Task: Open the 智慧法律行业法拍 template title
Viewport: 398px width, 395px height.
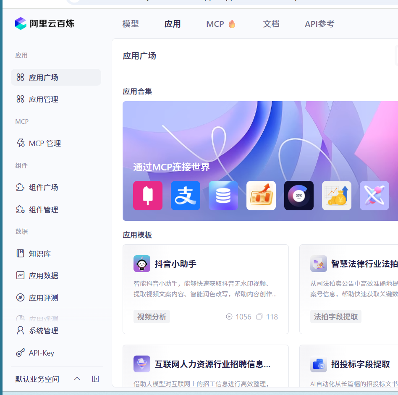Action: click(364, 264)
